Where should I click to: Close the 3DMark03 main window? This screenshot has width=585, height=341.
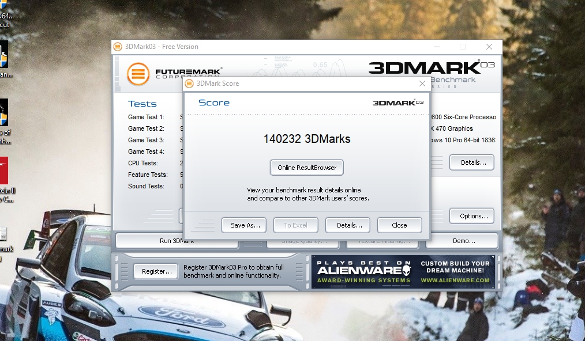[x=489, y=47]
